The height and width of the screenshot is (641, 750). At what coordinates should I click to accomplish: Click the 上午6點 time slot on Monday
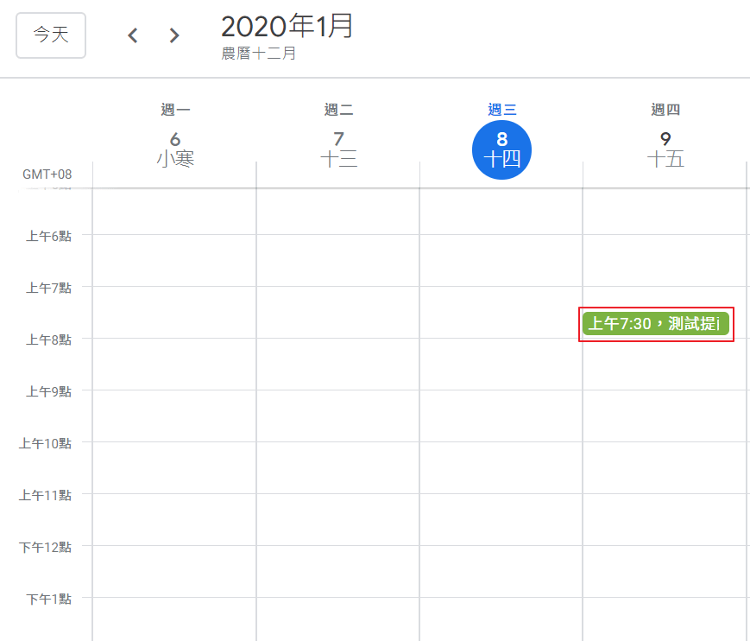pyautogui.click(x=174, y=260)
